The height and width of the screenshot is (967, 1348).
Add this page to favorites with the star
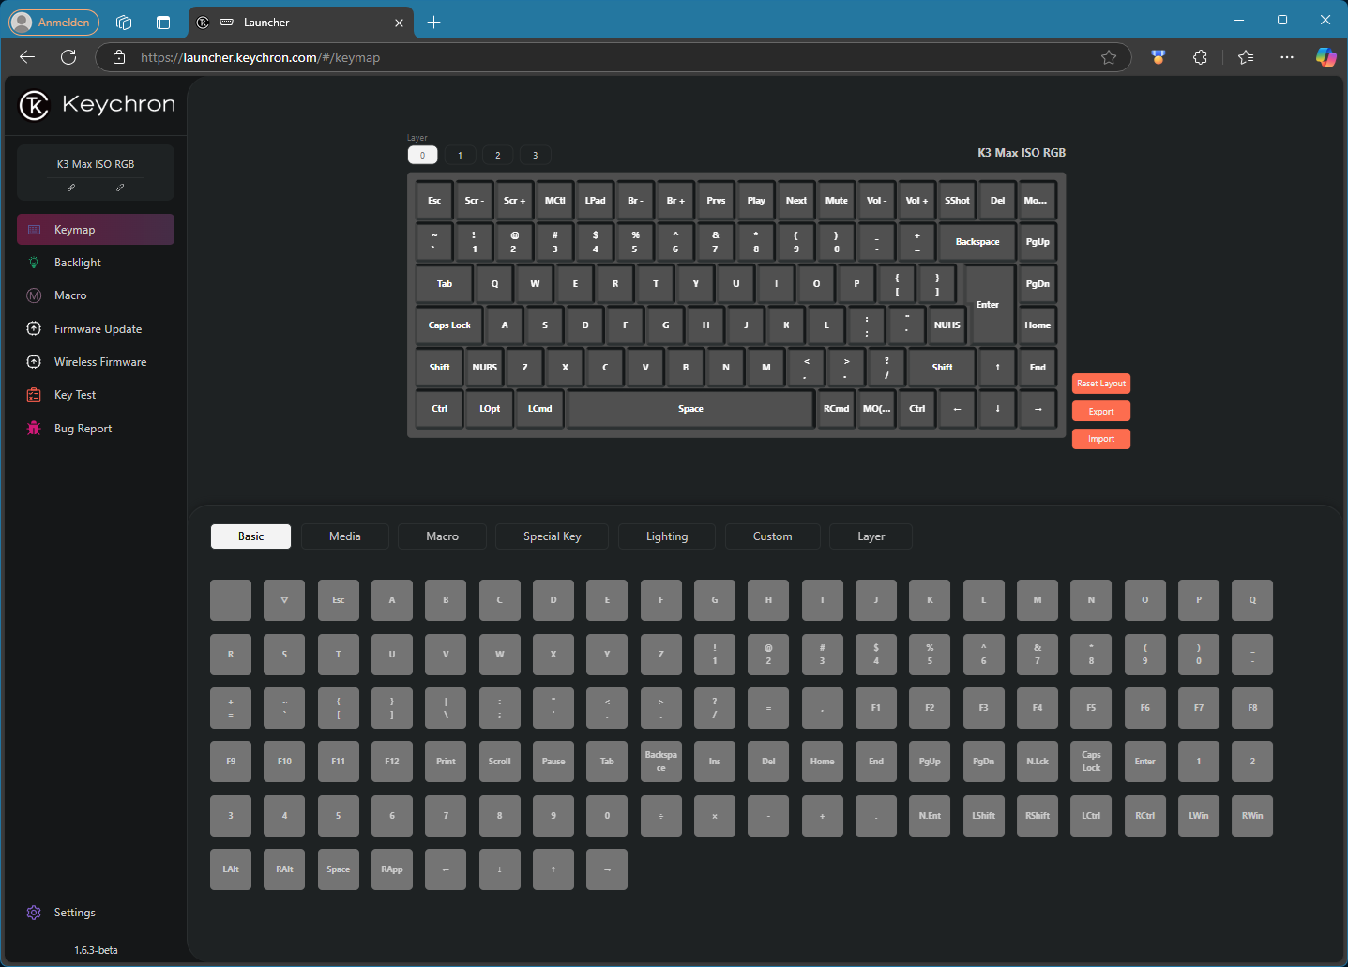[1109, 57]
